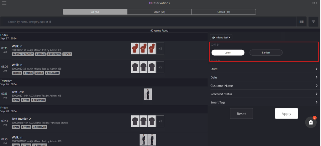Click the Reservations shield logo icon
The height and width of the screenshot is (146, 321).
[150, 3]
